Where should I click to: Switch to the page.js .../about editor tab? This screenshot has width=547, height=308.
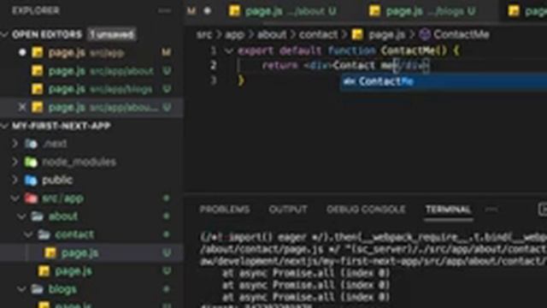coord(283,11)
